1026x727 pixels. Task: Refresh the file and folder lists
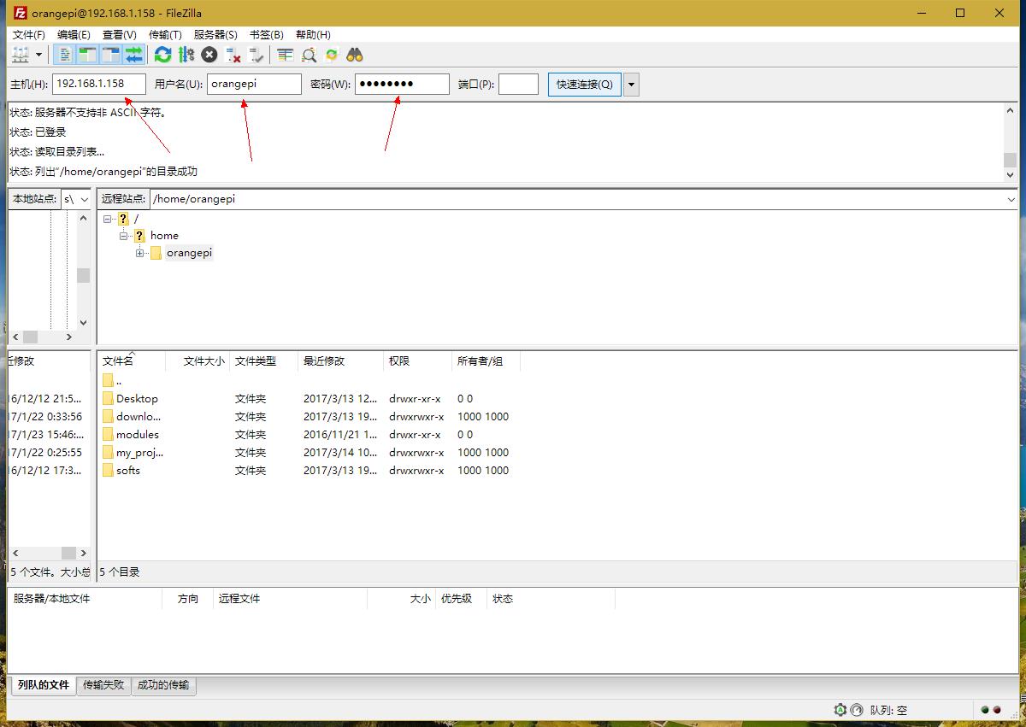(x=162, y=55)
